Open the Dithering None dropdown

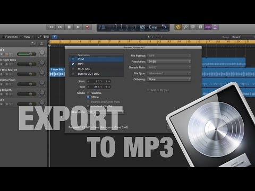point(169,79)
